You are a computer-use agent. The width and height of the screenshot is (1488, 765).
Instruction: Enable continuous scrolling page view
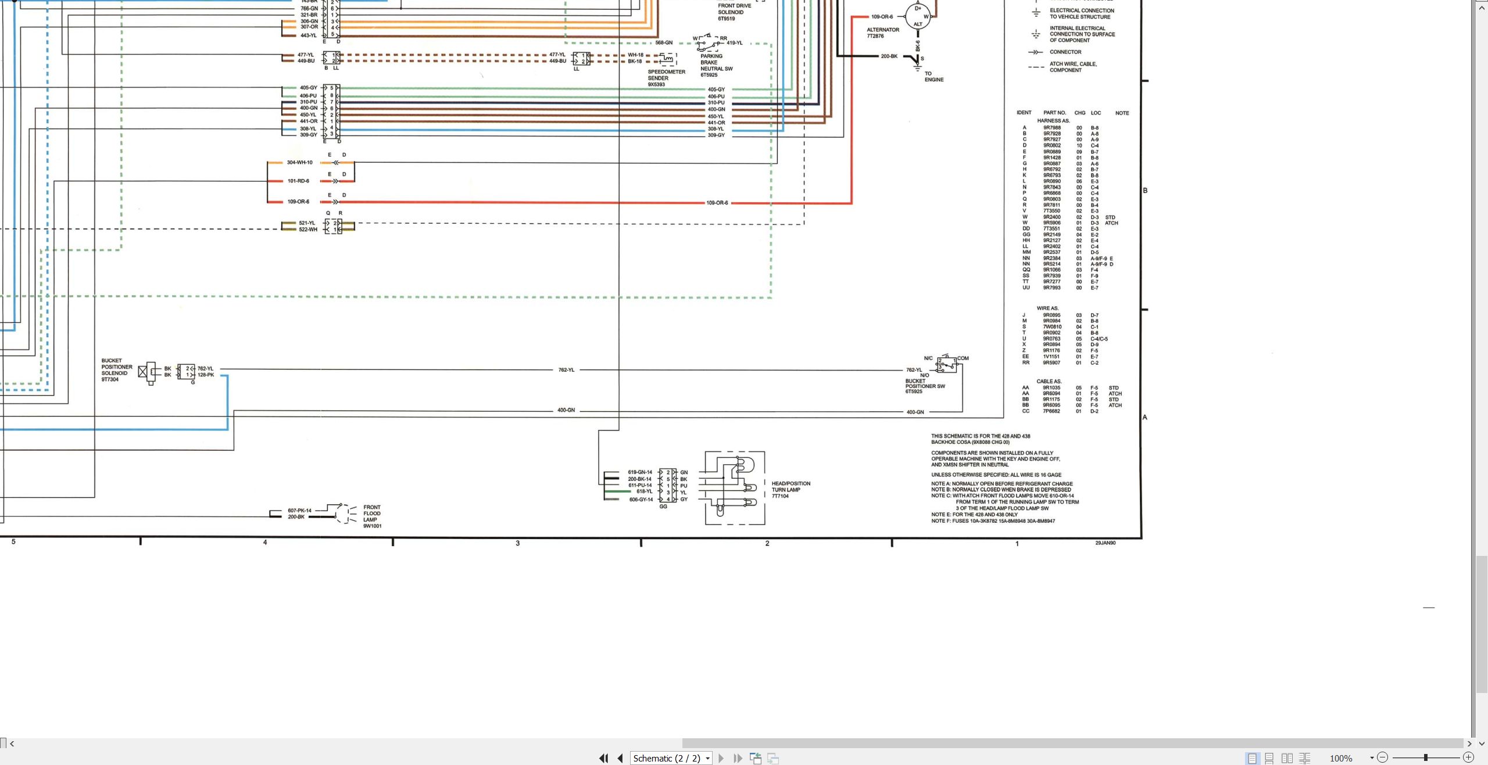point(1269,758)
